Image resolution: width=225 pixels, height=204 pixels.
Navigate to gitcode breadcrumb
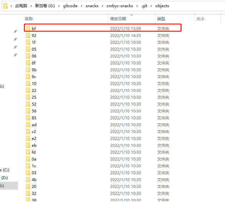[70, 6]
